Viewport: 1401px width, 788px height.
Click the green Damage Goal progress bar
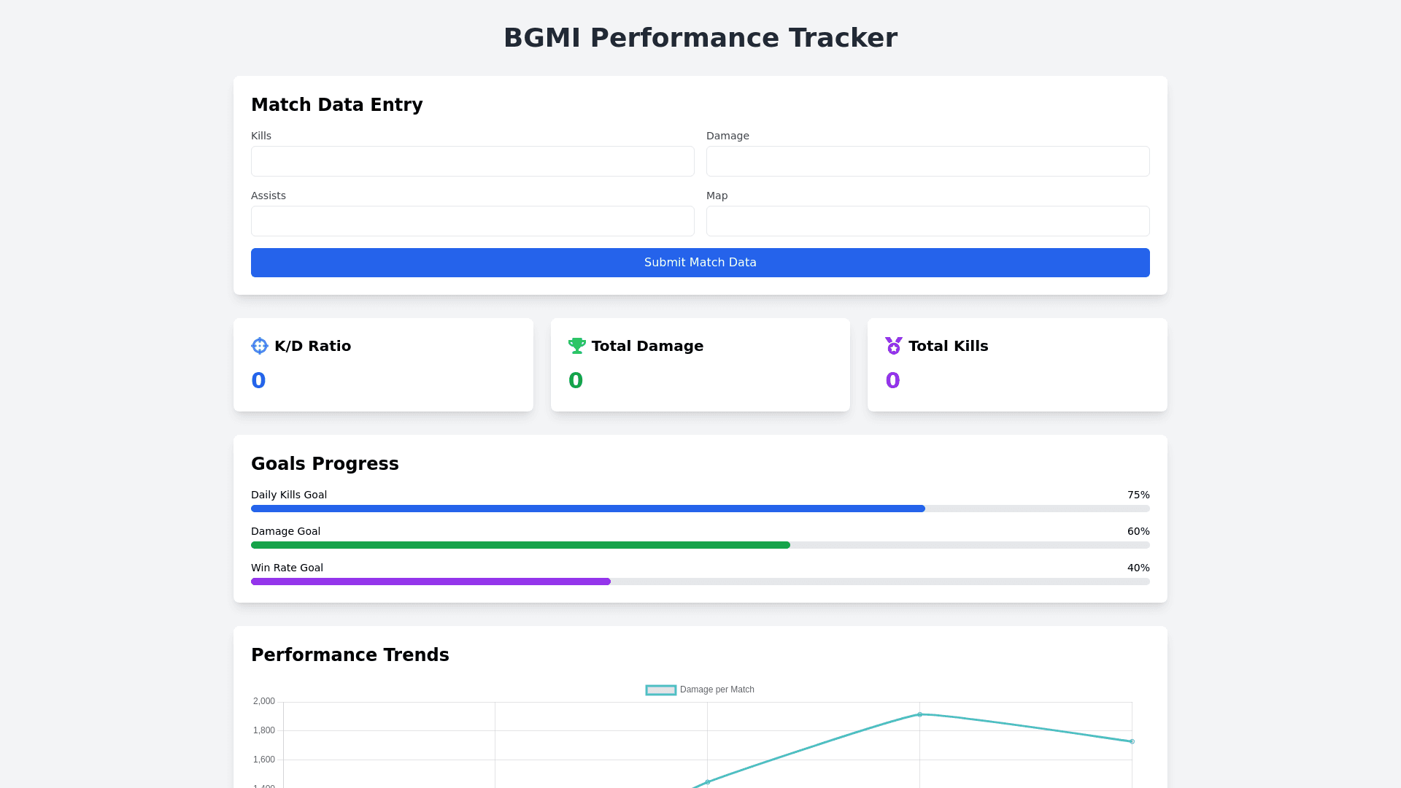tap(520, 545)
